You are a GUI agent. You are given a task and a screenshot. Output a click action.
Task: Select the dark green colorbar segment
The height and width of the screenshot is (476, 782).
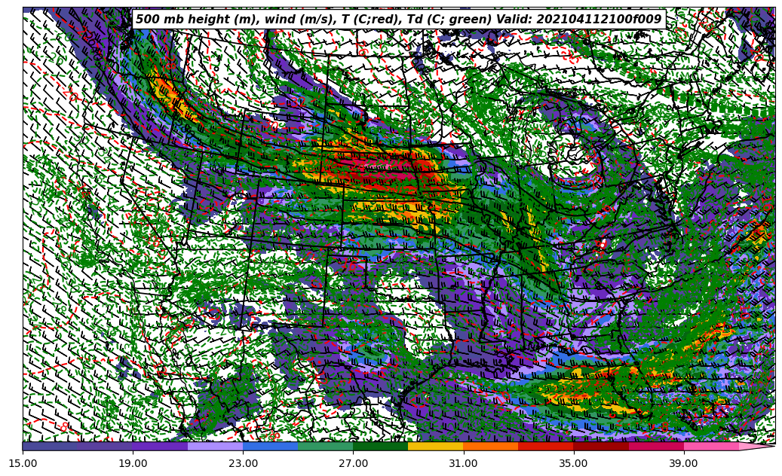(380, 446)
